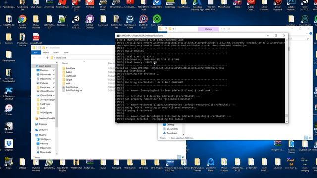The height and width of the screenshot is (178, 317).
Task: Click BuildTools in explorer address bar
Action: (x=61, y=58)
